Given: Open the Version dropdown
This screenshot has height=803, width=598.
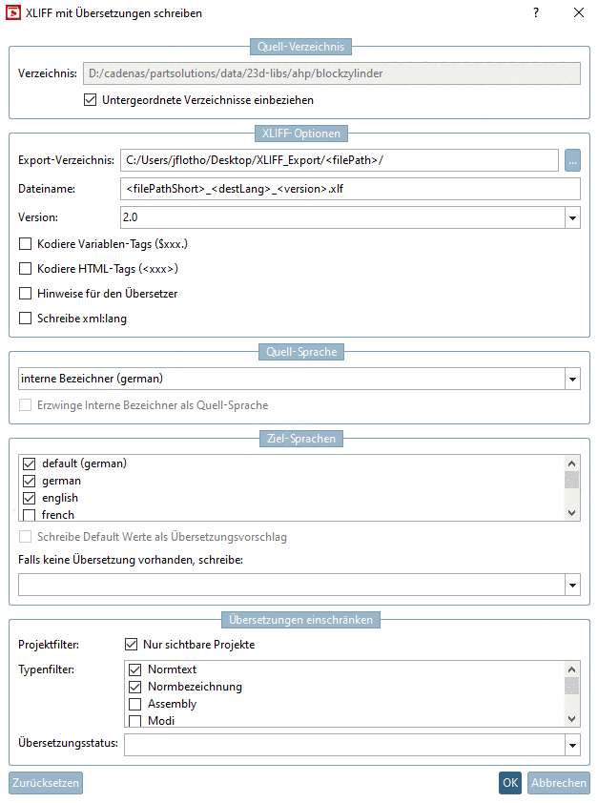Looking at the screenshot, I should [x=571, y=217].
